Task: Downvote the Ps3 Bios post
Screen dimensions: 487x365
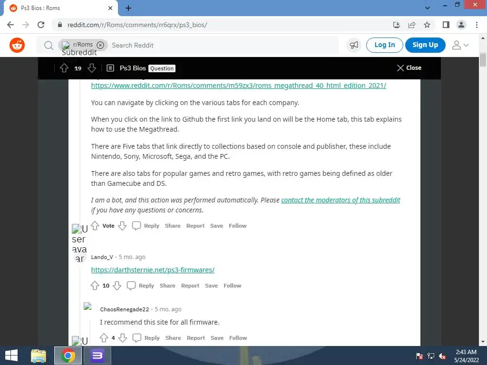Action: point(92,68)
